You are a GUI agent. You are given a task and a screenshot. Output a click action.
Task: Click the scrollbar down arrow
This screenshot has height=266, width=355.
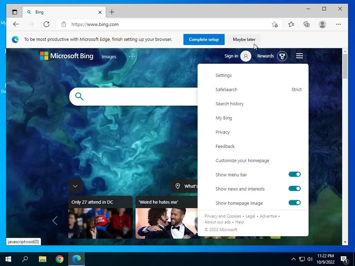pyautogui.click(x=345, y=242)
